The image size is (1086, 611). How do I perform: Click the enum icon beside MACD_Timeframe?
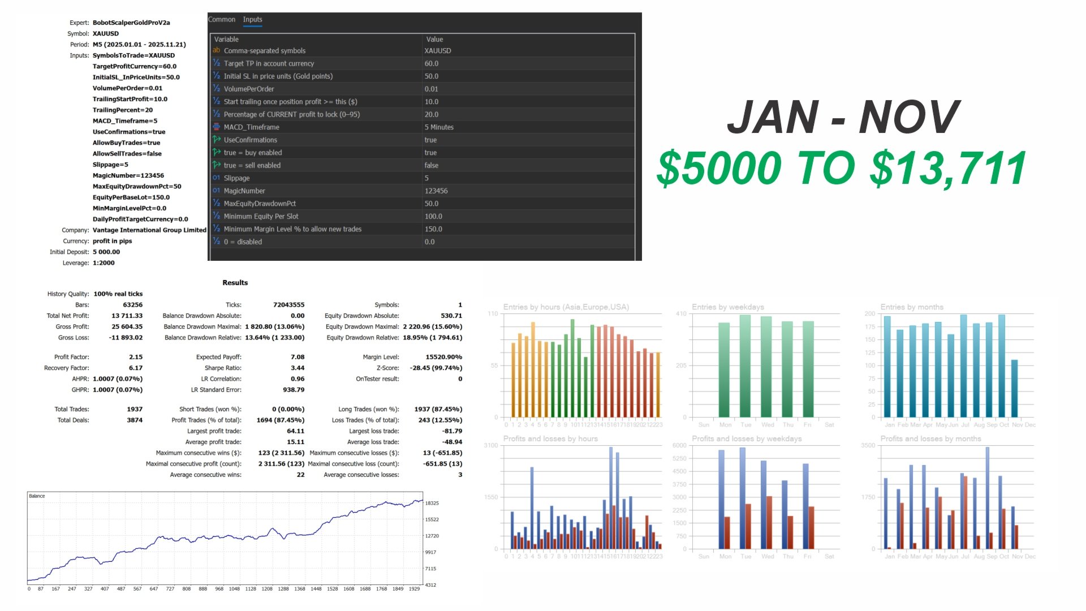[216, 127]
